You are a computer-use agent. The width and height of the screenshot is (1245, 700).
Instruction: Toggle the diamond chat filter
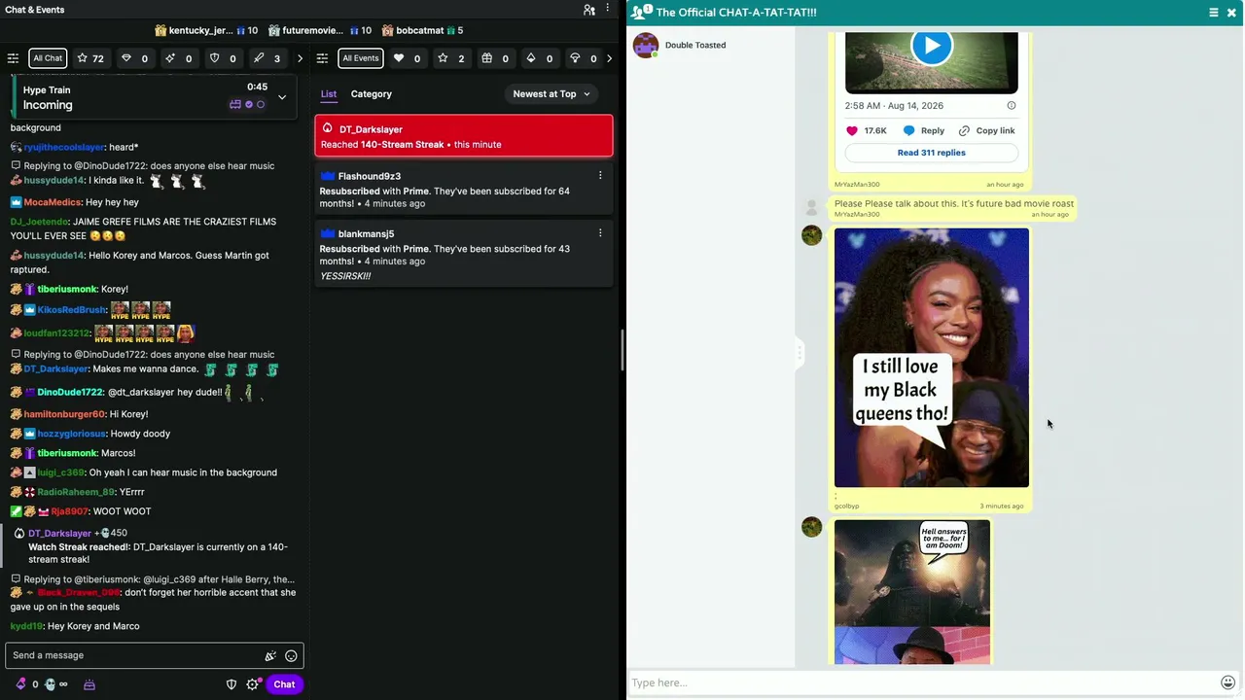[x=134, y=58]
